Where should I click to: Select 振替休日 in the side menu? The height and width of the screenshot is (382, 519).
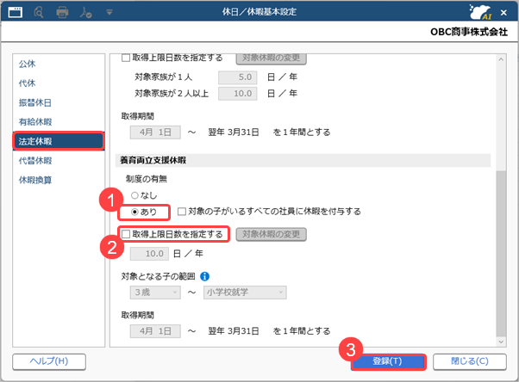[x=34, y=102]
